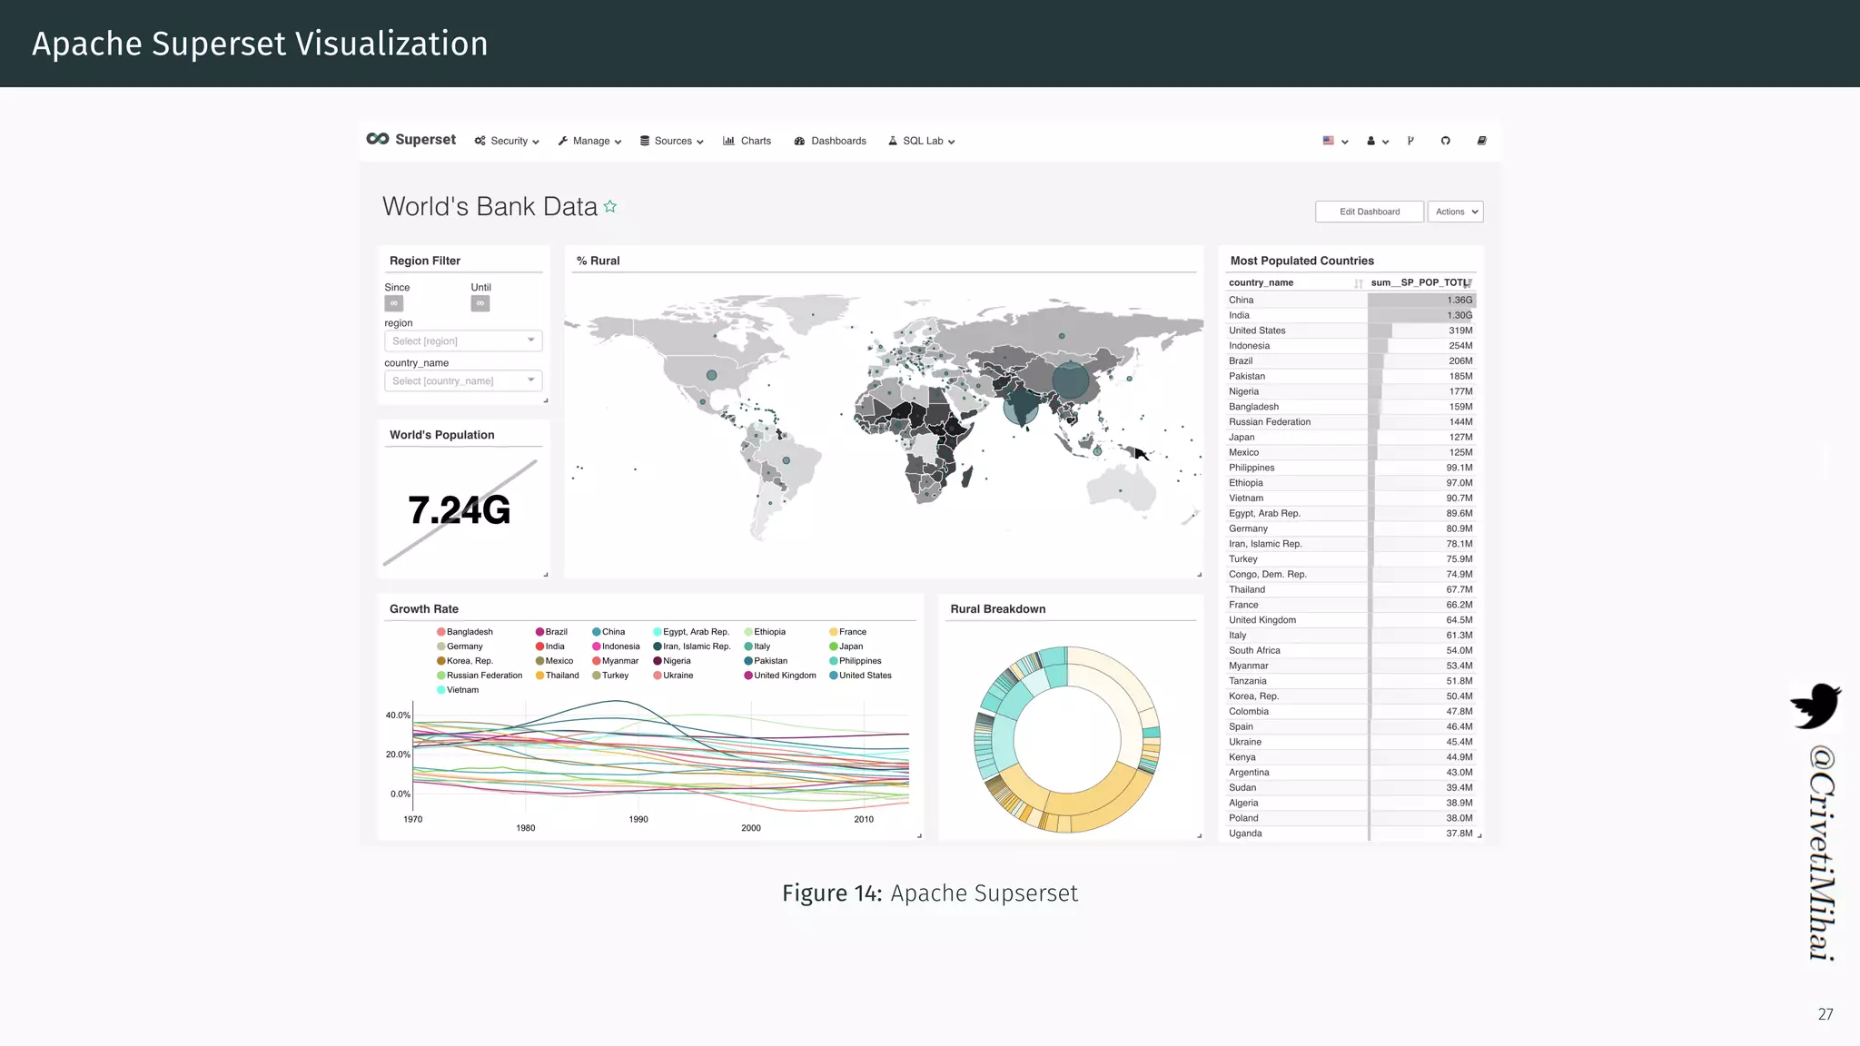This screenshot has width=1860, height=1046.
Task: Toggle United States legend item
Action: click(x=860, y=676)
